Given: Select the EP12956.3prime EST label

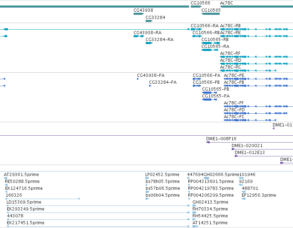Looking at the screenshot, I should [259, 195].
